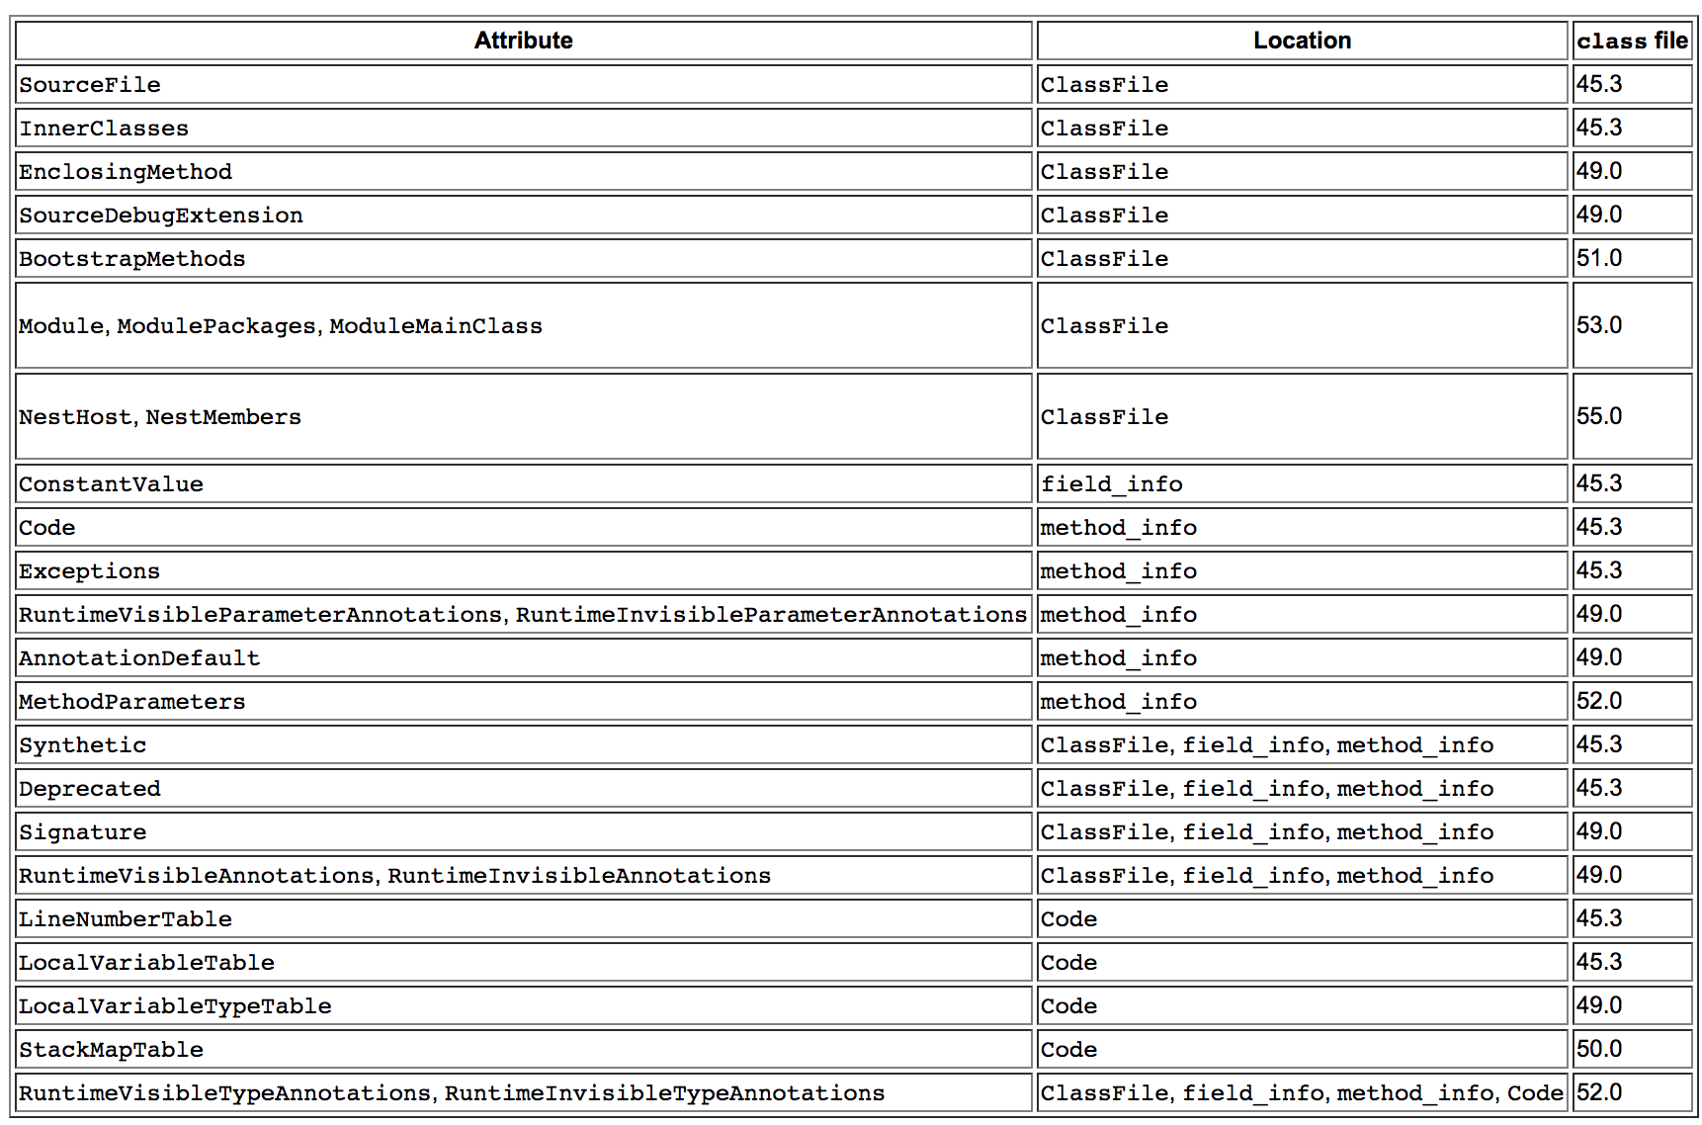Select the LocalVariableTypeTable attribute cell
Viewport: 1702px width, 1125px height.
[x=524, y=1005]
